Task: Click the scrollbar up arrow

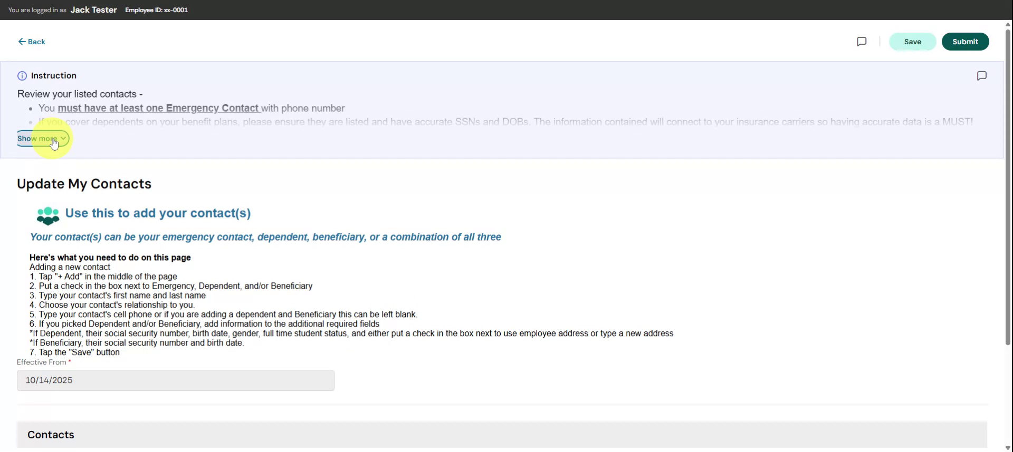Action: [x=1008, y=24]
